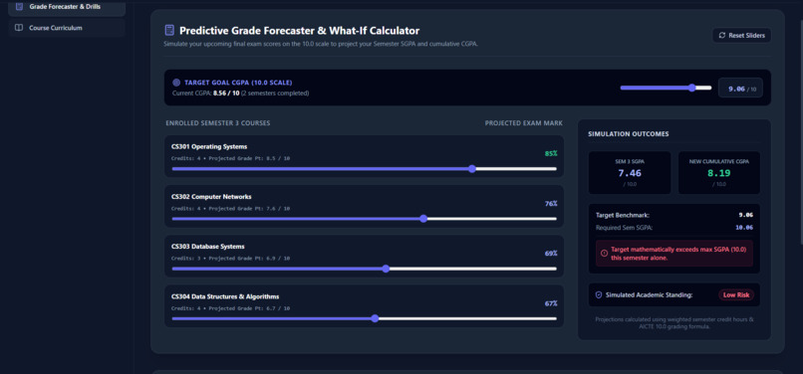Click the 76% projected mark value
Screen dimensions: 803x374
pyautogui.click(x=551, y=204)
